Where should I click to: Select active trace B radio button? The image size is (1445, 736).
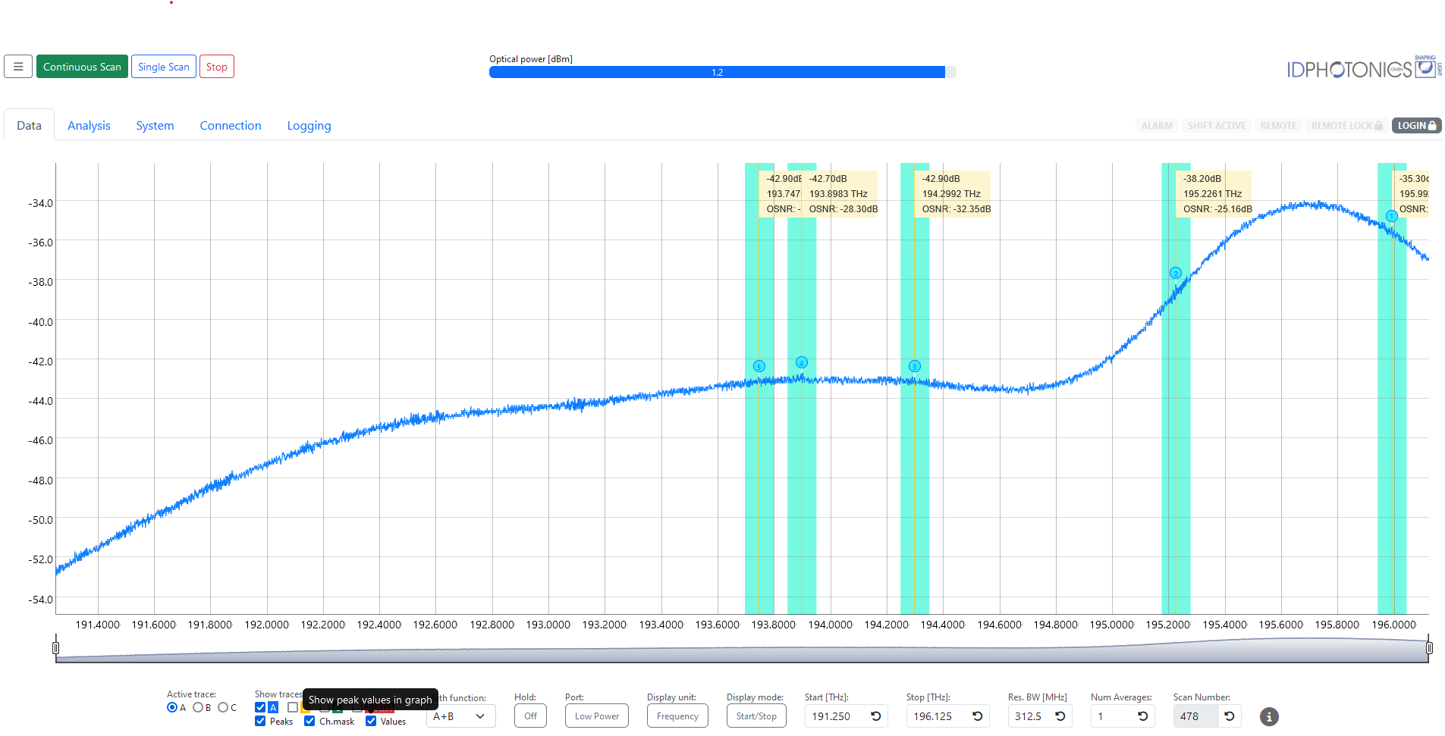tap(198, 707)
